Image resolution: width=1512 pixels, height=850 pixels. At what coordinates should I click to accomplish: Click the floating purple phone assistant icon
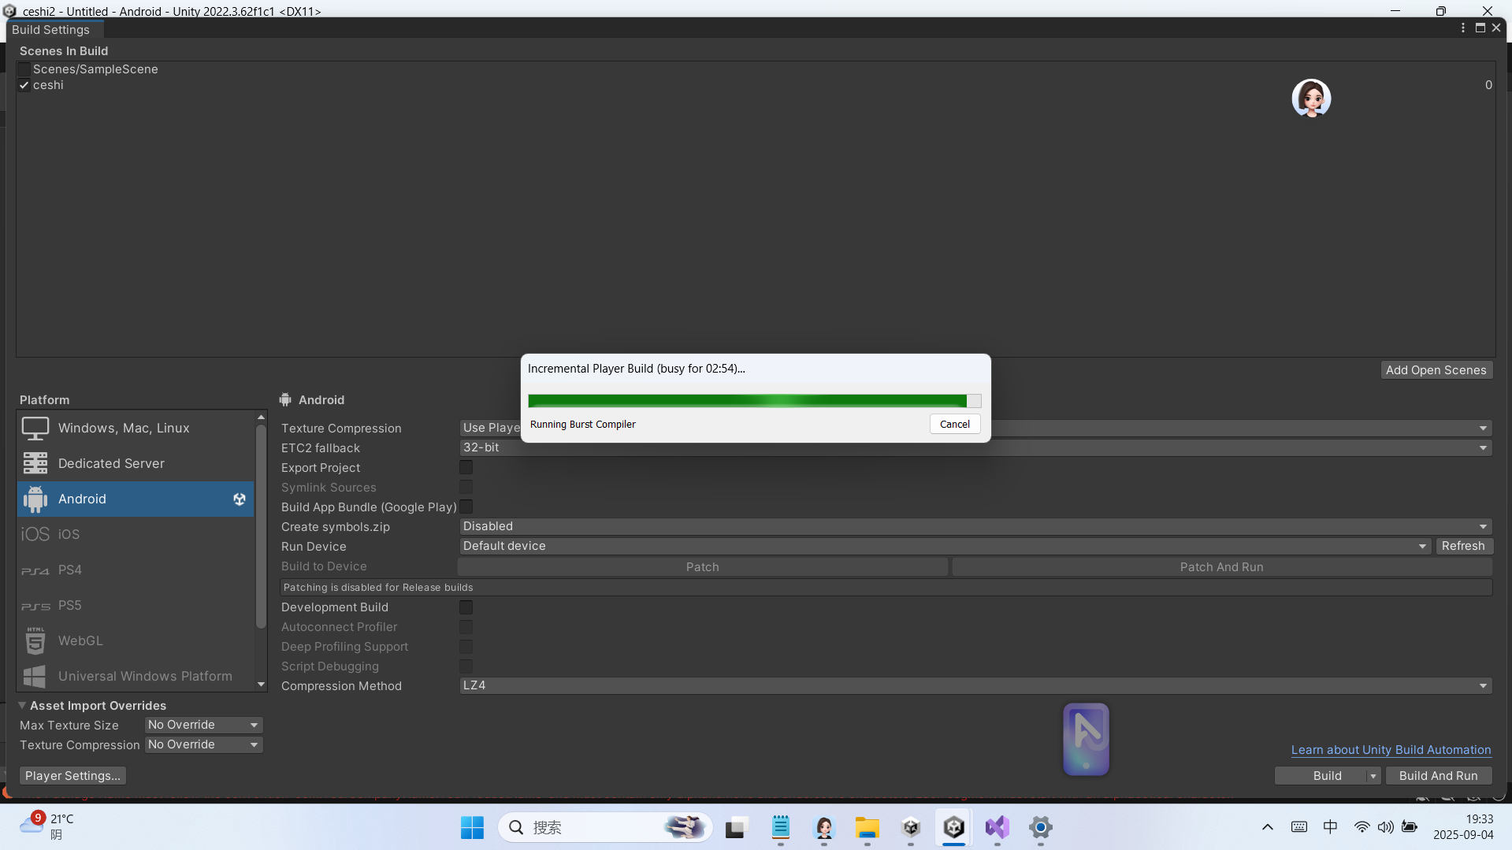[x=1086, y=740]
